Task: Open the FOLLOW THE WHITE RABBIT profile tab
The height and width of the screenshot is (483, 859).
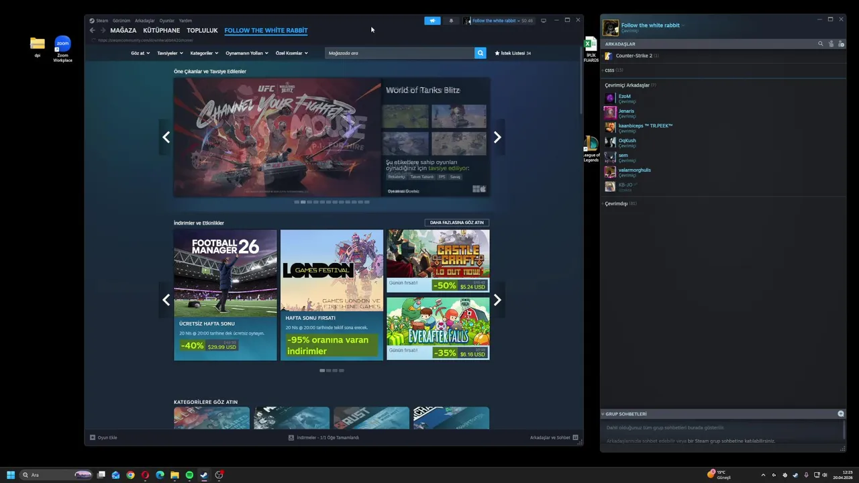Action: (x=266, y=30)
